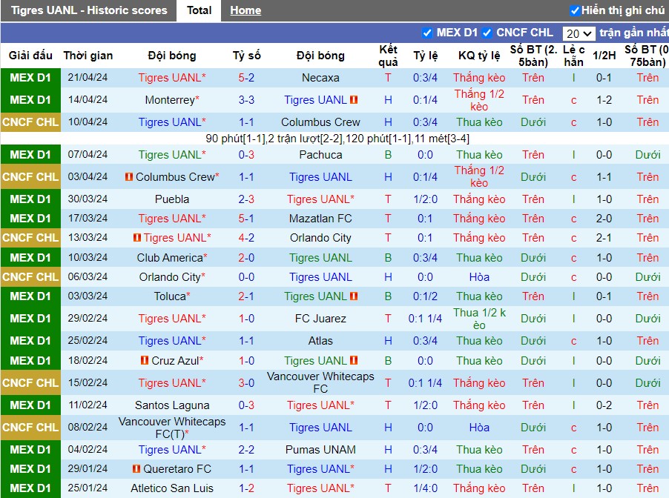This screenshot has height=498, width=669.
Task: Click the 3-0 score against Vancouver Whitecaps FC
Action: pos(246,382)
